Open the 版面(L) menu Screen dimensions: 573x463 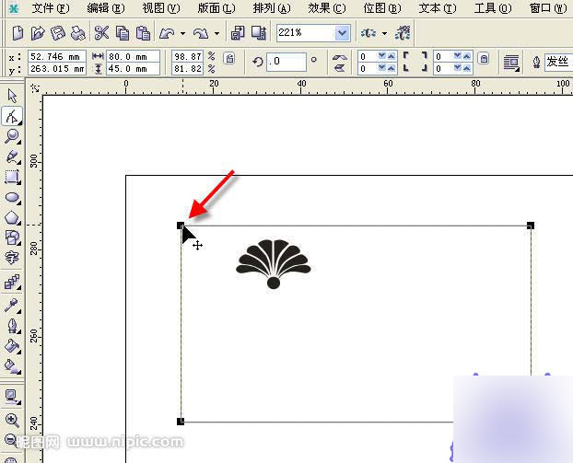[216, 7]
